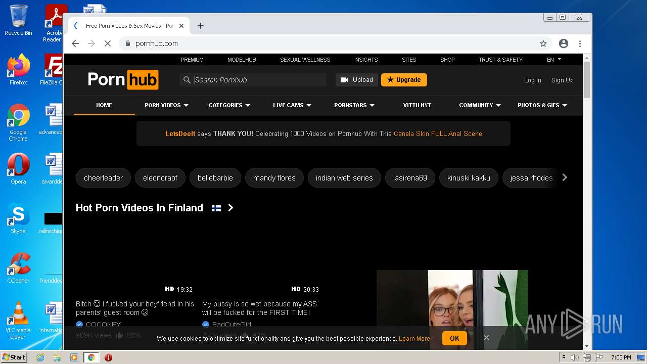This screenshot has height=364, width=647.
Task: Click the browser vertical scrollbar thumb
Action: point(587,79)
